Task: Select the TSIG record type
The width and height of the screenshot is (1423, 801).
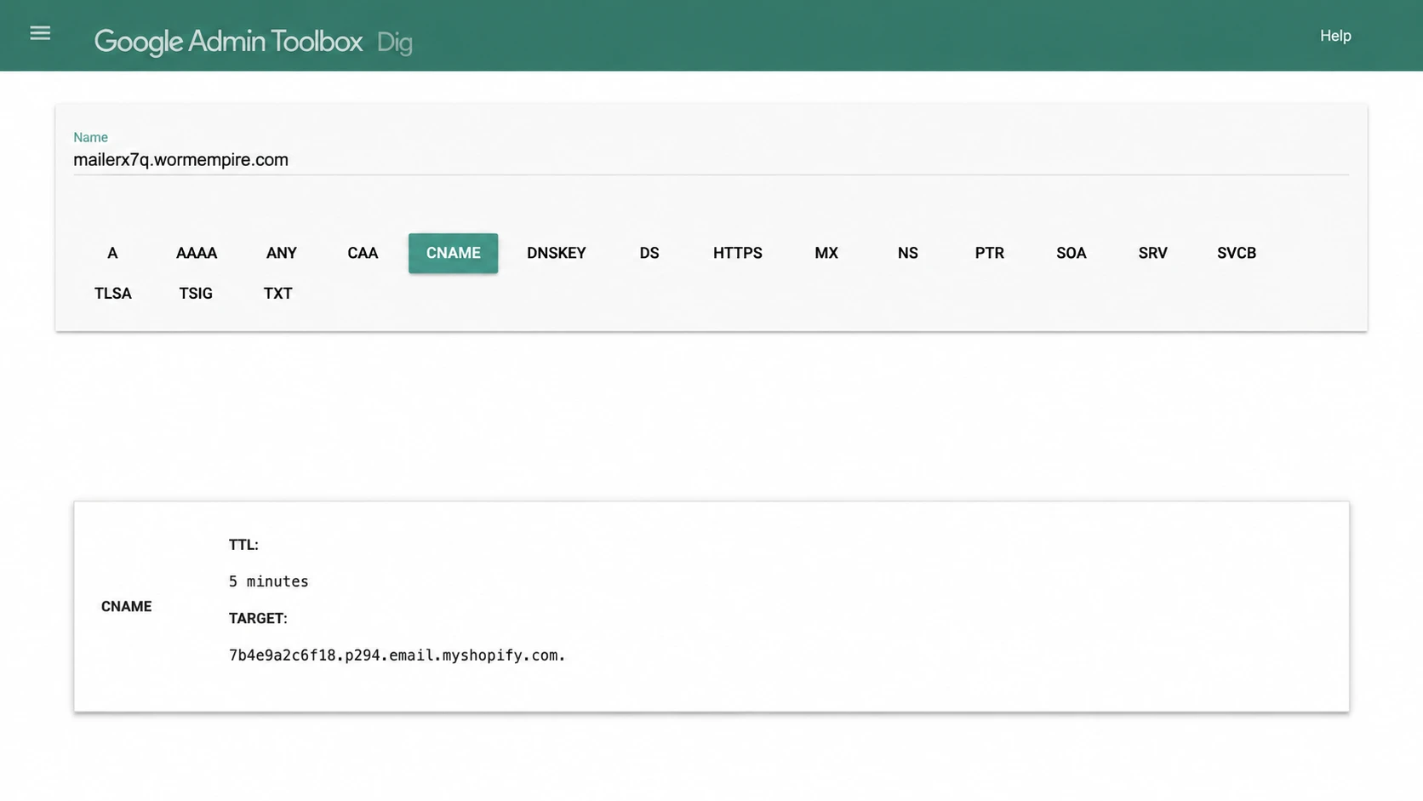Action: (196, 293)
